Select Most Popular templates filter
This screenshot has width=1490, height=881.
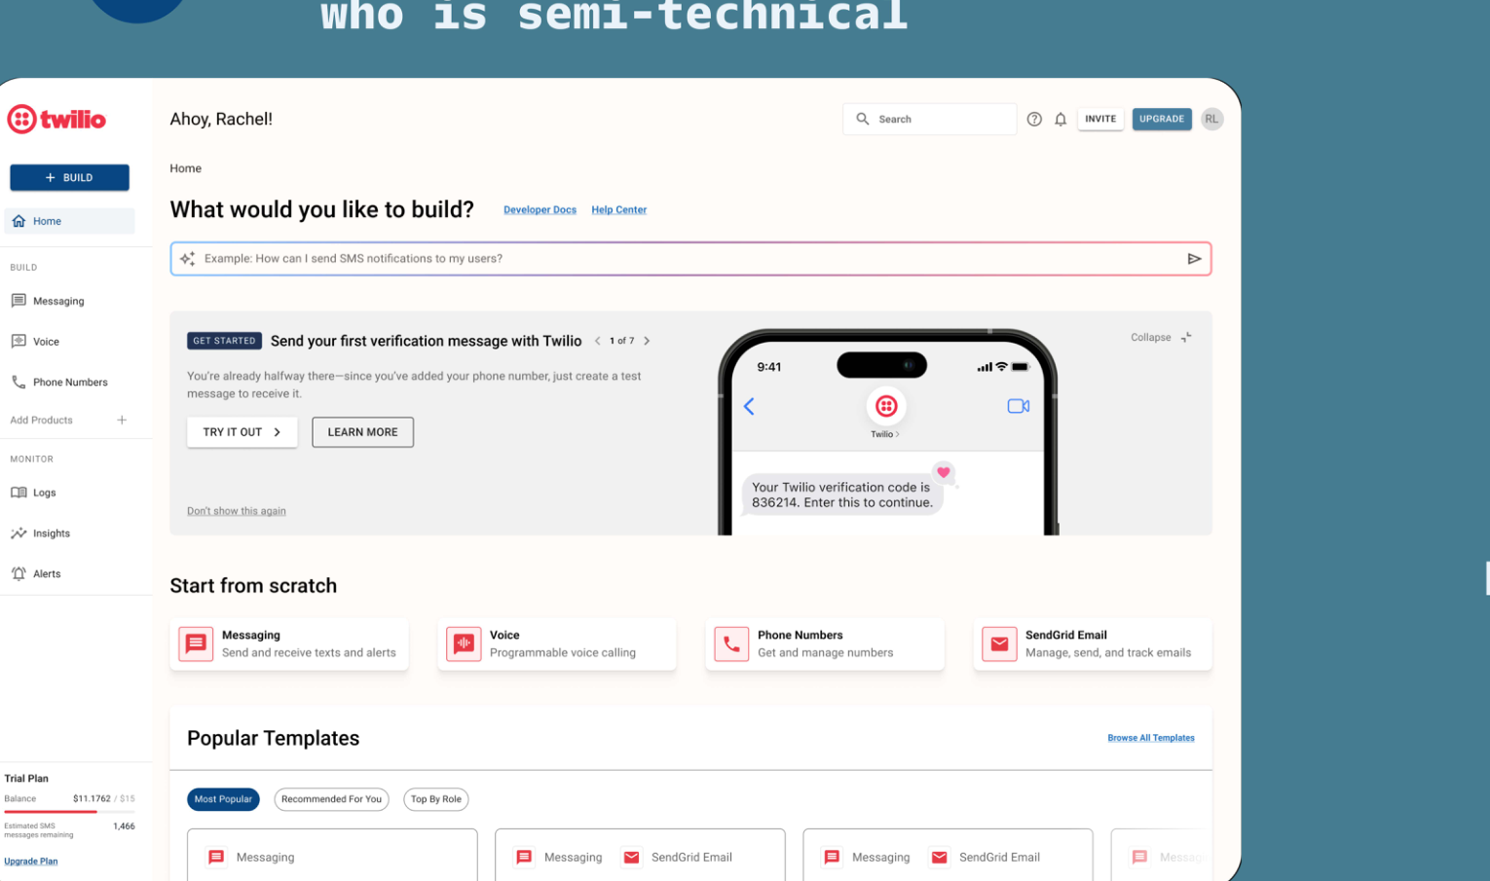(x=223, y=799)
